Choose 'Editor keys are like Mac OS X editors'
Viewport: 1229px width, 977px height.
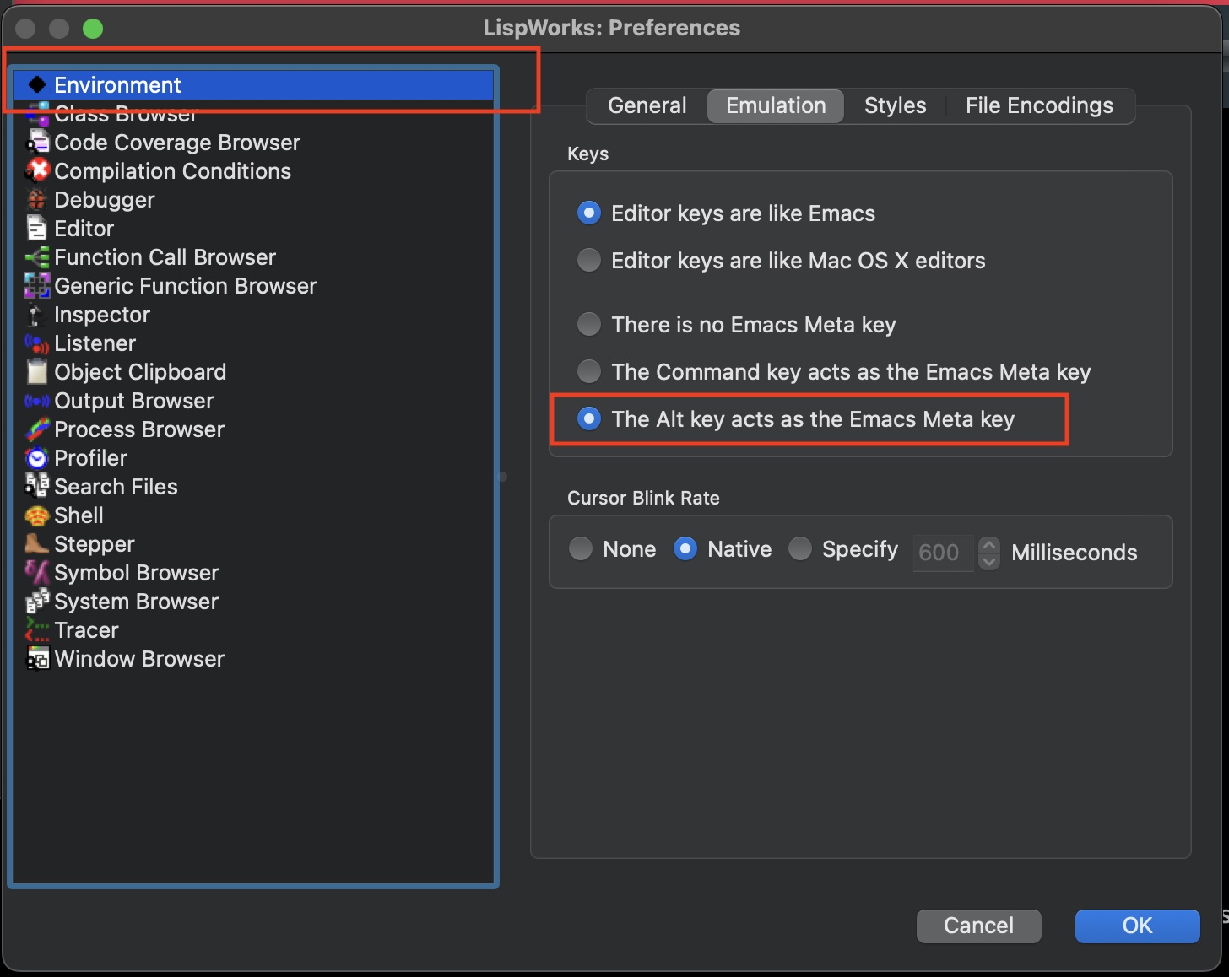(589, 260)
